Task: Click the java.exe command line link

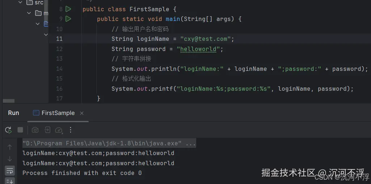Action: tap(109, 144)
